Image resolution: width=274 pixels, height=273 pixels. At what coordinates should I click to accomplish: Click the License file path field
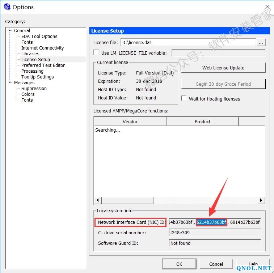[x=187, y=43]
